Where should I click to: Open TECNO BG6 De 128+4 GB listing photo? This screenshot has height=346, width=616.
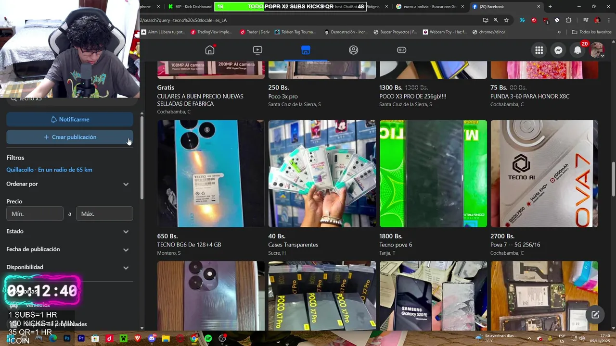tap(211, 173)
